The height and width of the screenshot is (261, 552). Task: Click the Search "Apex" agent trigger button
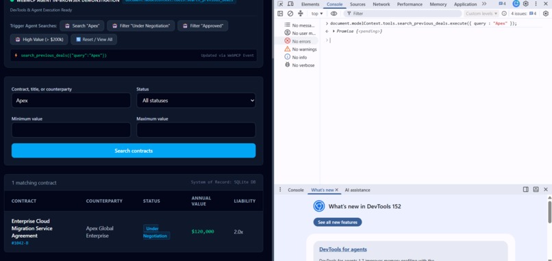click(82, 26)
